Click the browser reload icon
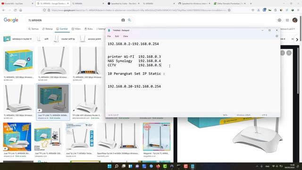This screenshot has height=170, width=302. [x=15, y=10]
